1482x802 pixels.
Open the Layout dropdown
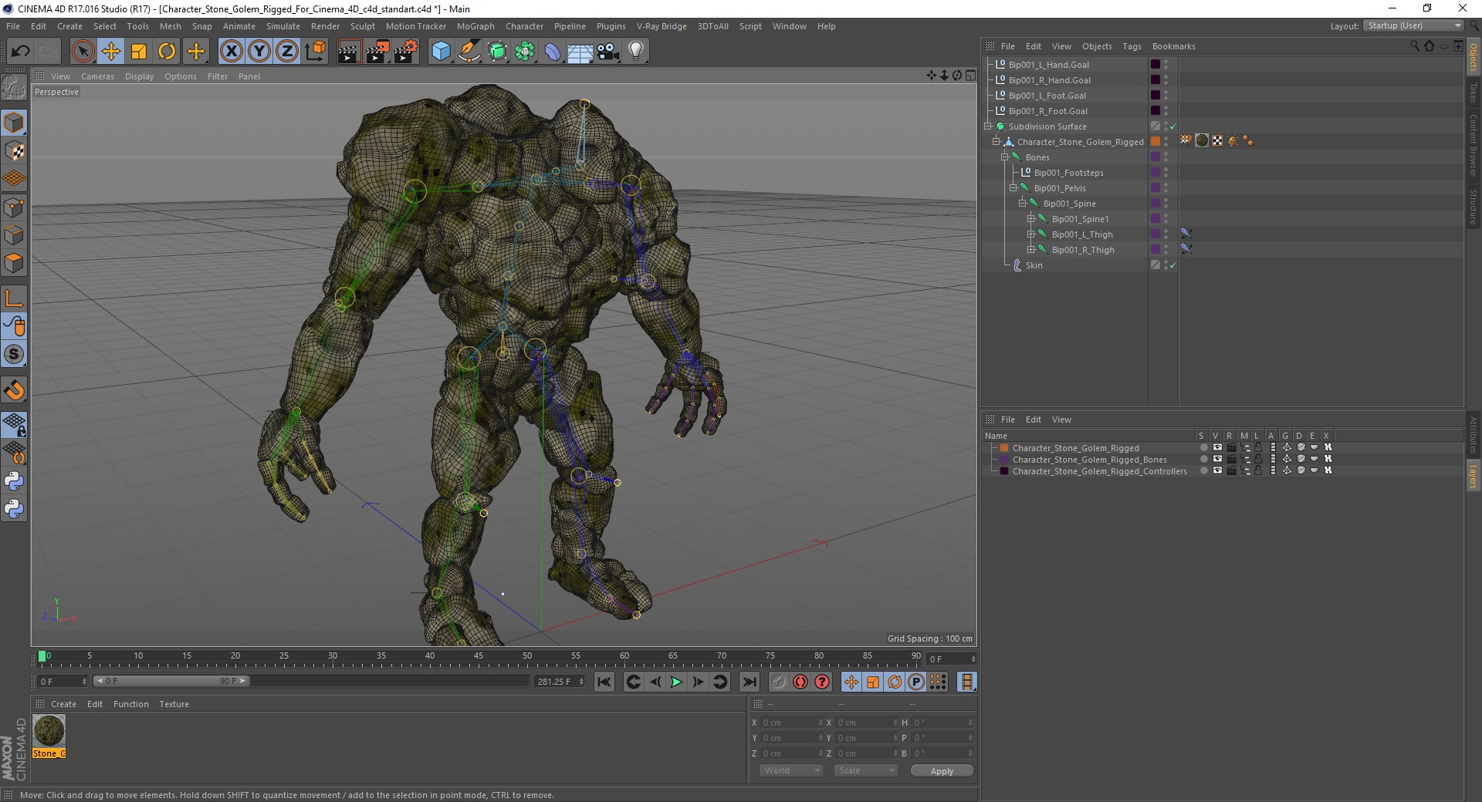1414,26
